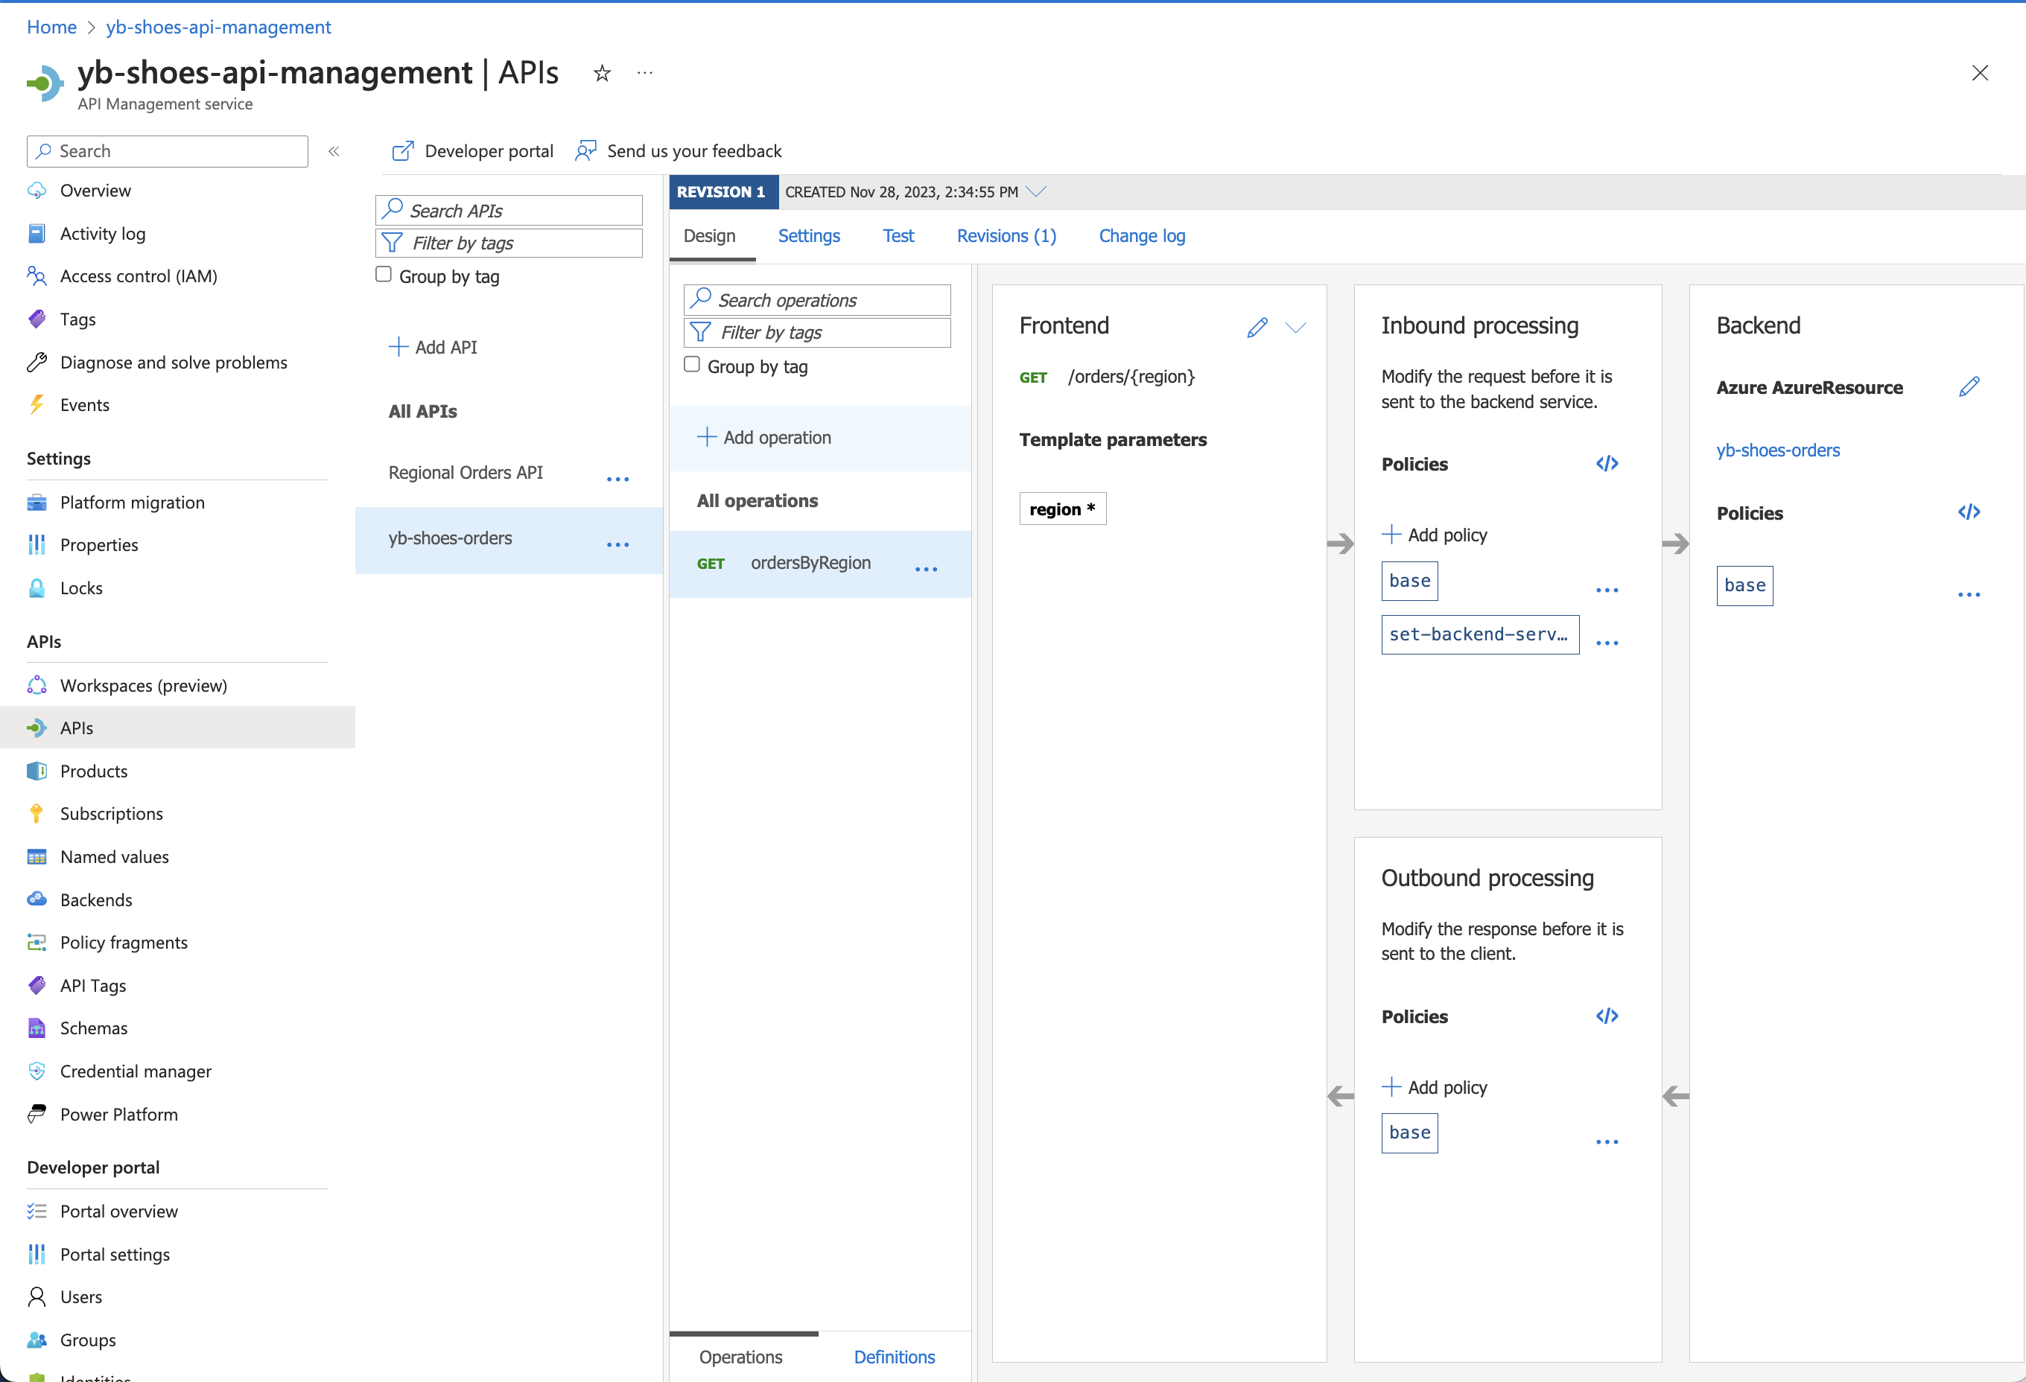Edit the Azure AzureResource backend
The width and height of the screenshot is (2026, 1382).
pos(1969,387)
